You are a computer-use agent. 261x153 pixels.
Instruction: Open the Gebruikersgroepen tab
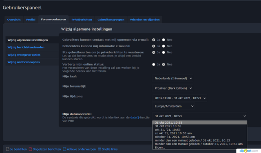tap(111, 20)
